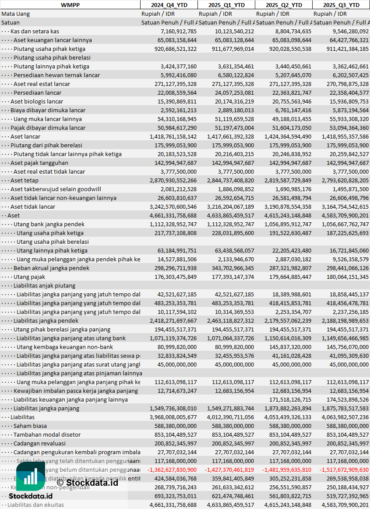Select Utang bank jangka pendek label

(x=49, y=224)
